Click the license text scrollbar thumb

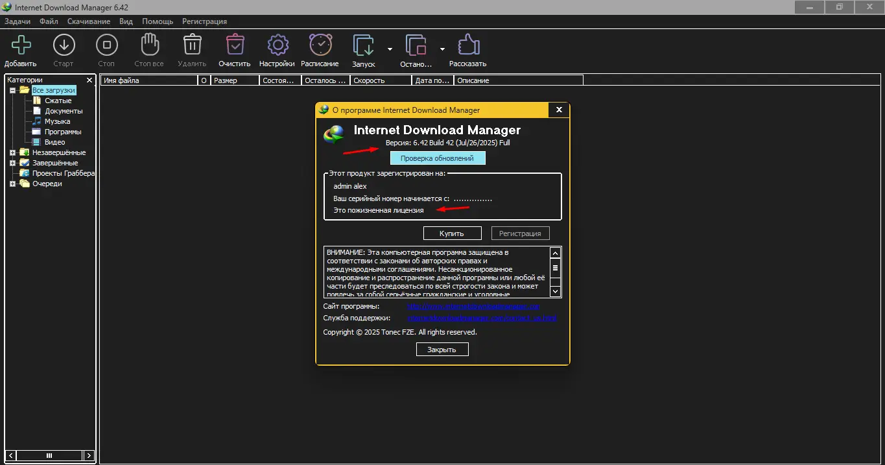pyautogui.click(x=555, y=267)
